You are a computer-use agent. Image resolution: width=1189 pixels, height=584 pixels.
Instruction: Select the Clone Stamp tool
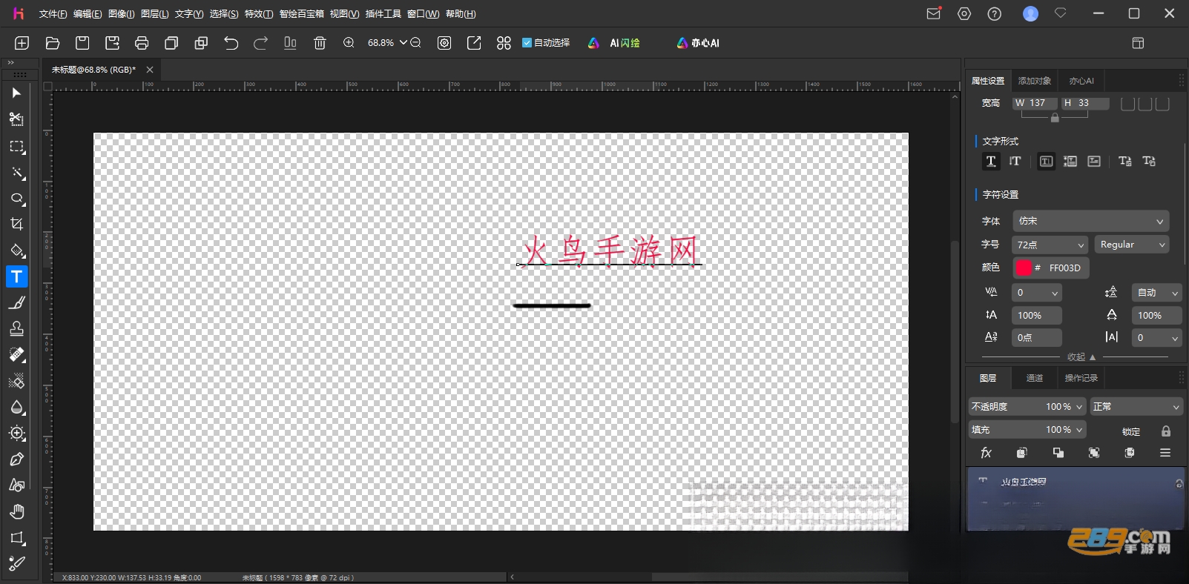pyautogui.click(x=16, y=328)
